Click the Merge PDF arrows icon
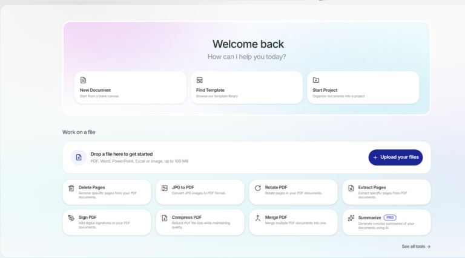Image resolution: width=465 pixels, height=258 pixels. click(x=258, y=218)
